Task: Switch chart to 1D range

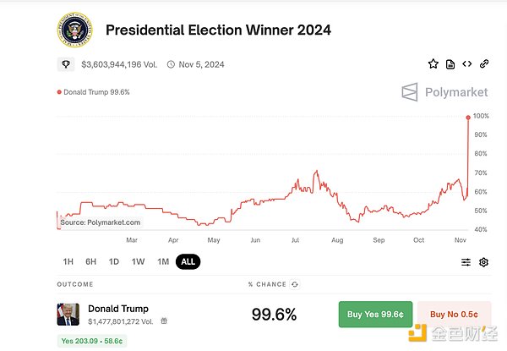Action: click(114, 262)
